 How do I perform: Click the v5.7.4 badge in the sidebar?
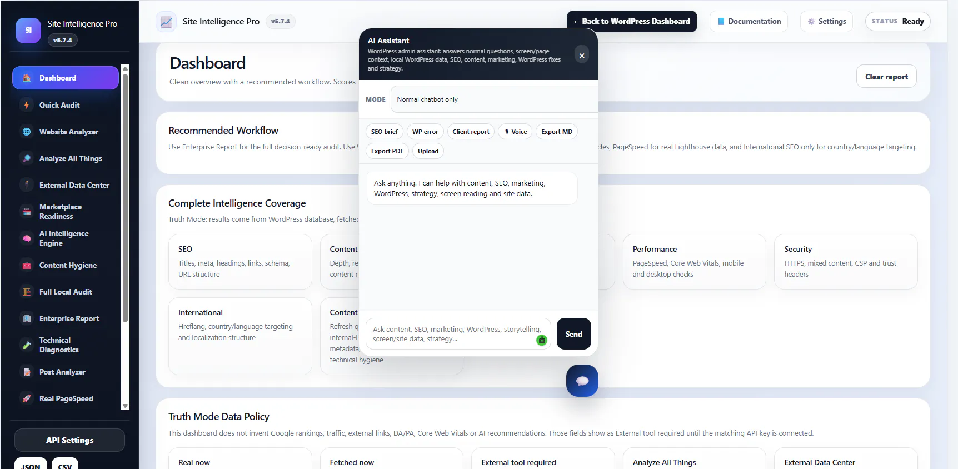63,40
